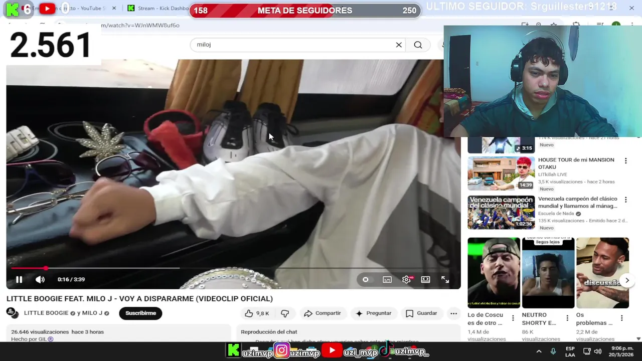Open the Compartir share option
The width and height of the screenshot is (642, 361).
click(323, 313)
